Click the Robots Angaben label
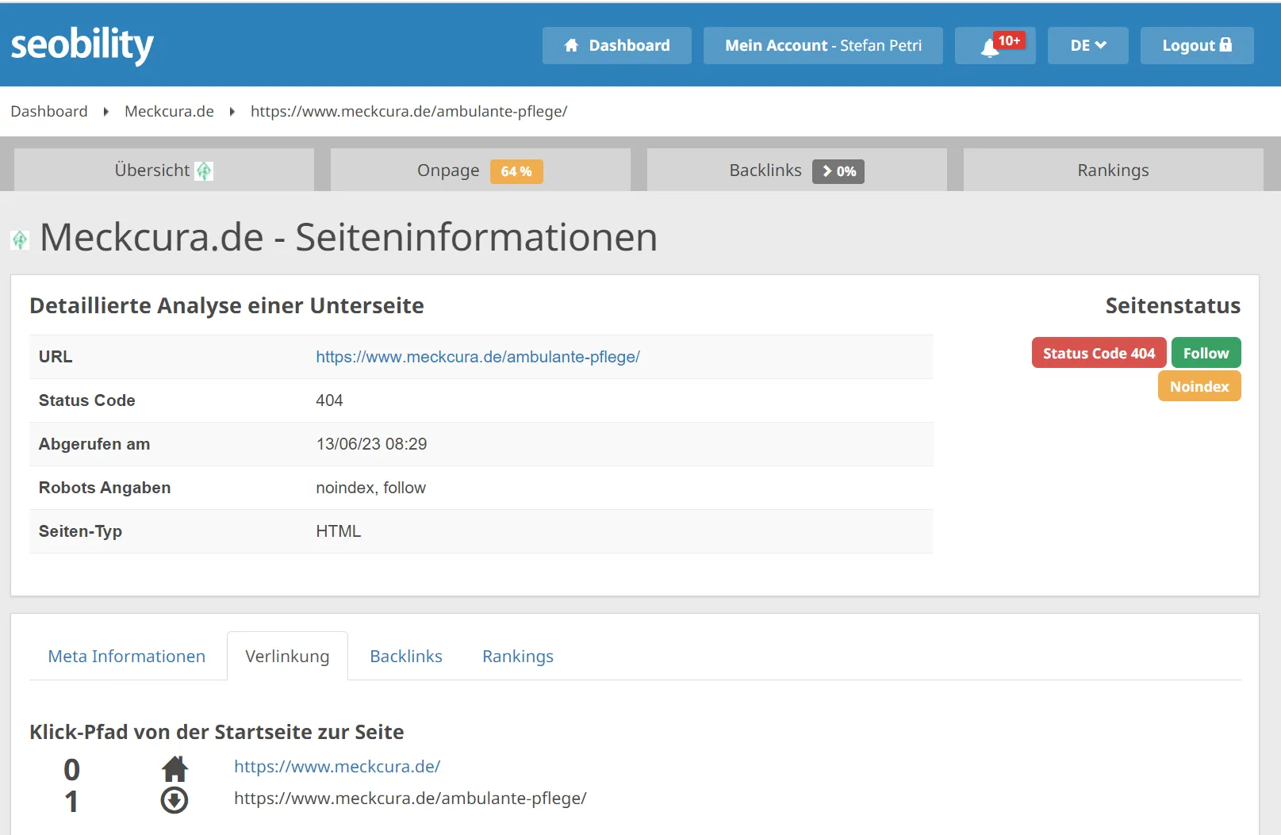This screenshot has width=1281, height=835. (x=105, y=488)
